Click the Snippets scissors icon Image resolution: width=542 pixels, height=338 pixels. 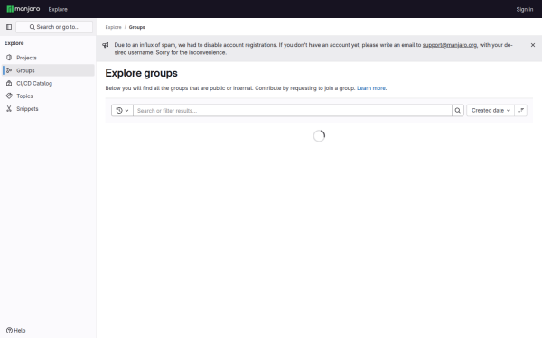click(9, 109)
